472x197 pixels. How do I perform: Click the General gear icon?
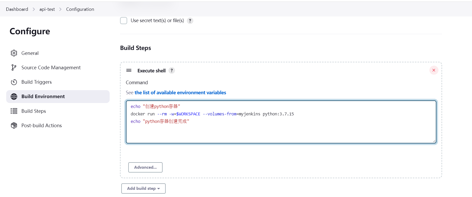click(x=14, y=53)
